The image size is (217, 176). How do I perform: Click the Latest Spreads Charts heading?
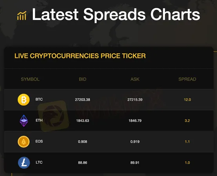[x=116, y=14]
